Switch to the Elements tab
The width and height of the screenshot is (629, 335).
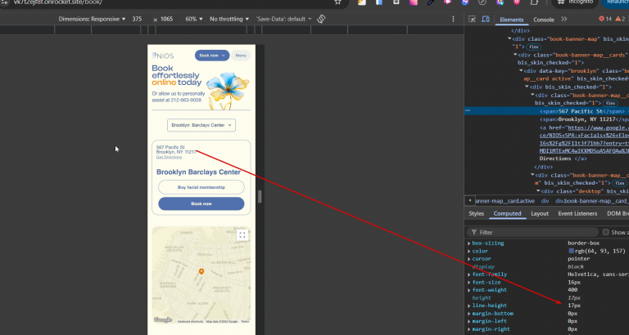511,20
